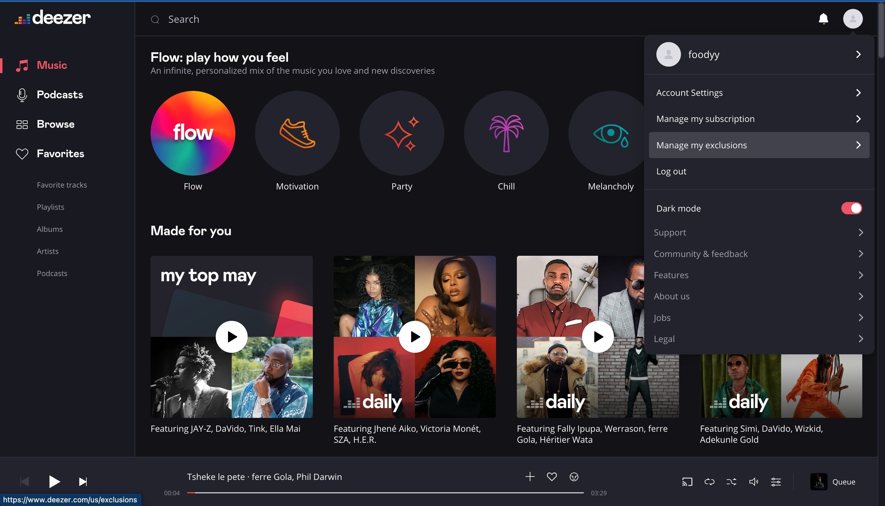Open notifications via the bell icon
This screenshot has width=885, height=506.
point(823,19)
